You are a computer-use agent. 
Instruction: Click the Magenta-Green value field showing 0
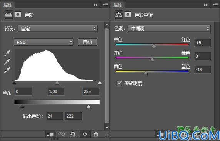[x=203, y=56]
